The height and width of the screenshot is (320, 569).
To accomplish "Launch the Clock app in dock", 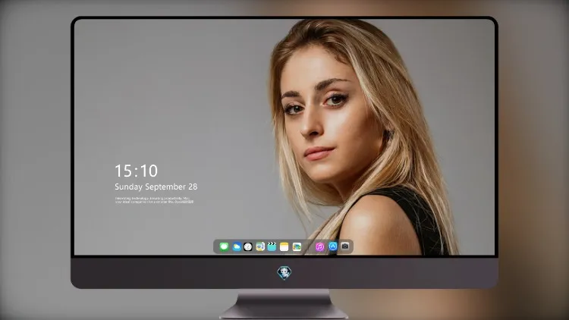I will point(248,246).
